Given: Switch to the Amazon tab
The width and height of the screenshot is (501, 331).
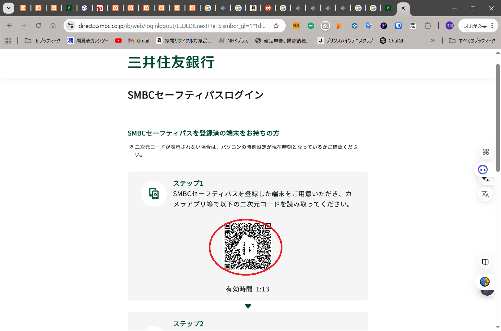Looking at the screenshot, I should pyautogui.click(x=253, y=8).
